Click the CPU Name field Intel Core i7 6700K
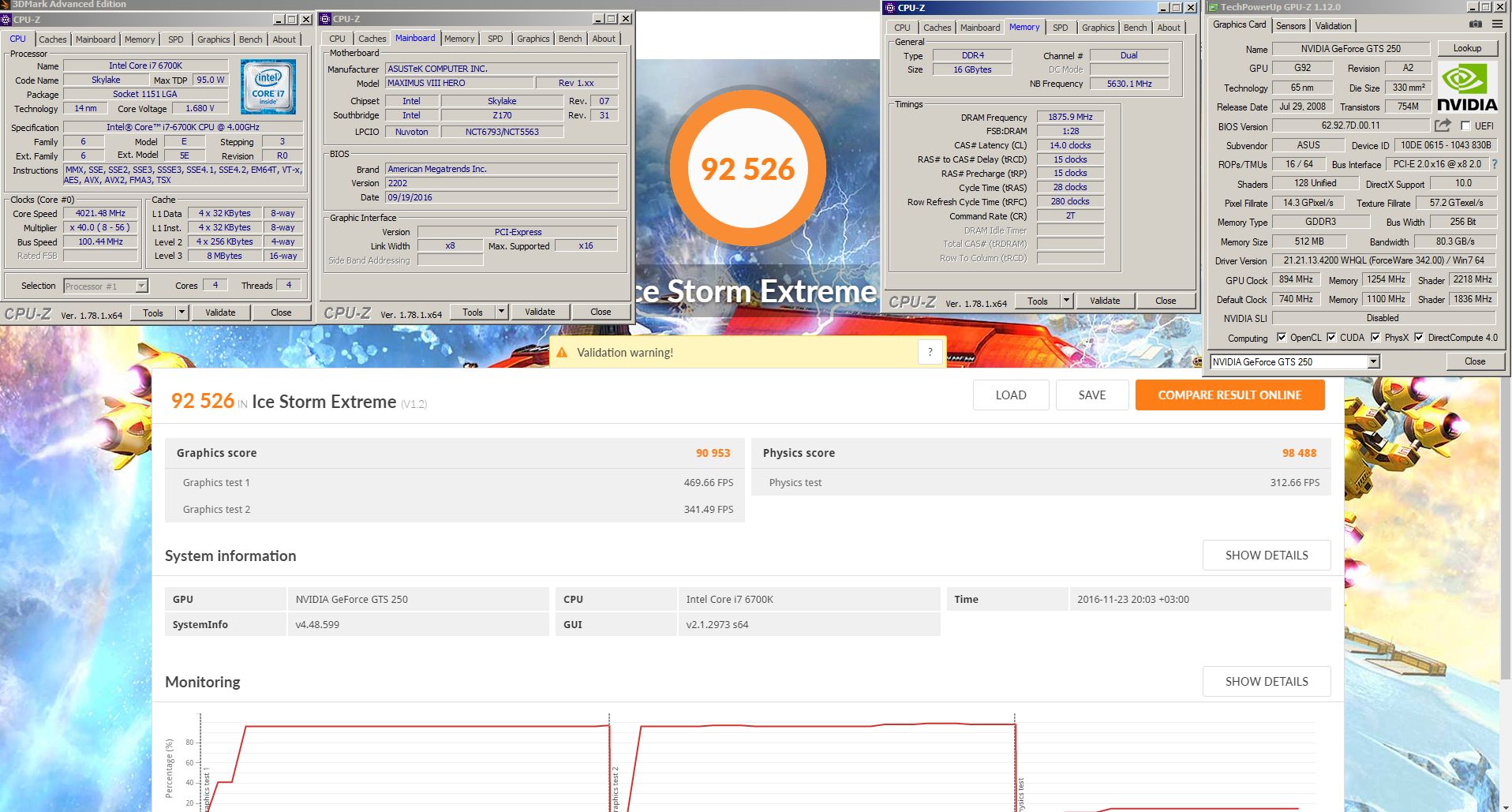The image size is (1512, 812). coord(145,65)
